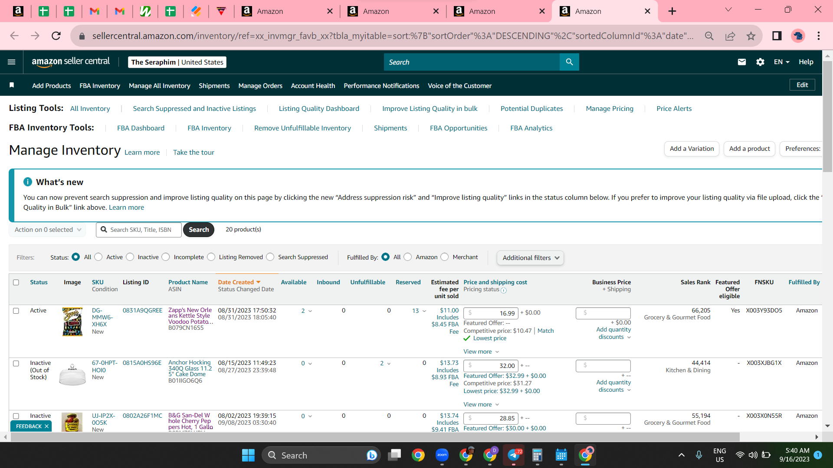Expand View more for price 16.99 row
833x468 pixels.
pos(481,351)
